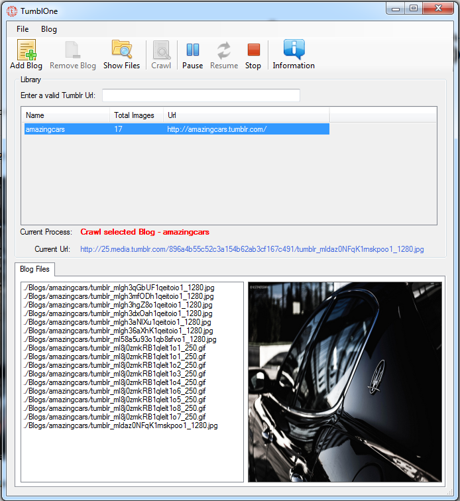Click the car preview image
This screenshot has width=460, height=501.
pyautogui.click(x=345, y=382)
